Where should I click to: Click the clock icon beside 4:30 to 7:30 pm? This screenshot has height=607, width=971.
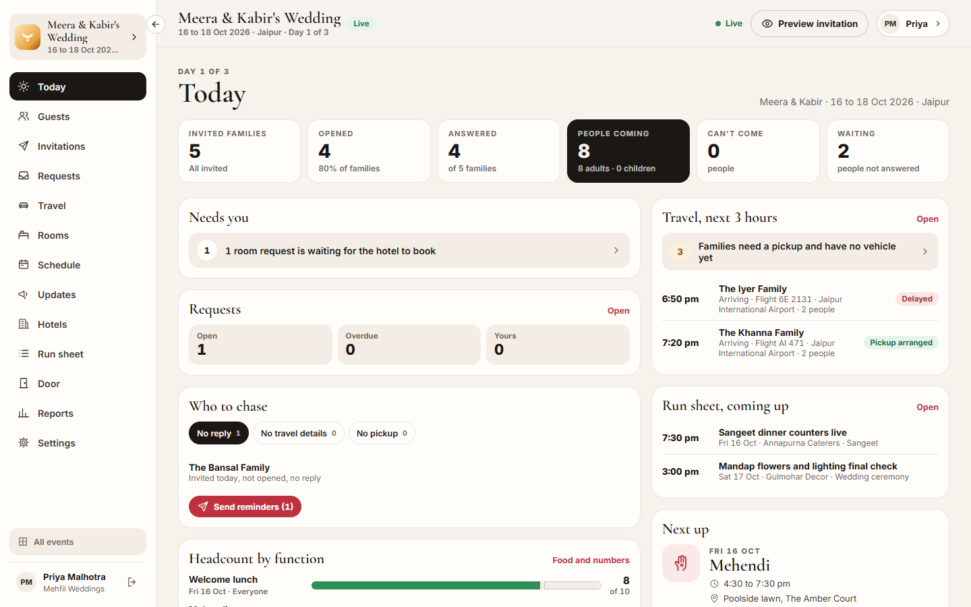(x=715, y=584)
